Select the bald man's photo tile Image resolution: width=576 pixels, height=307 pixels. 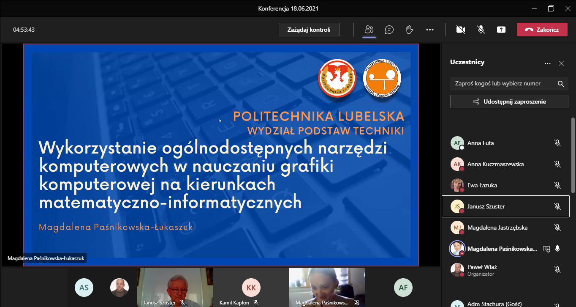click(120, 288)
